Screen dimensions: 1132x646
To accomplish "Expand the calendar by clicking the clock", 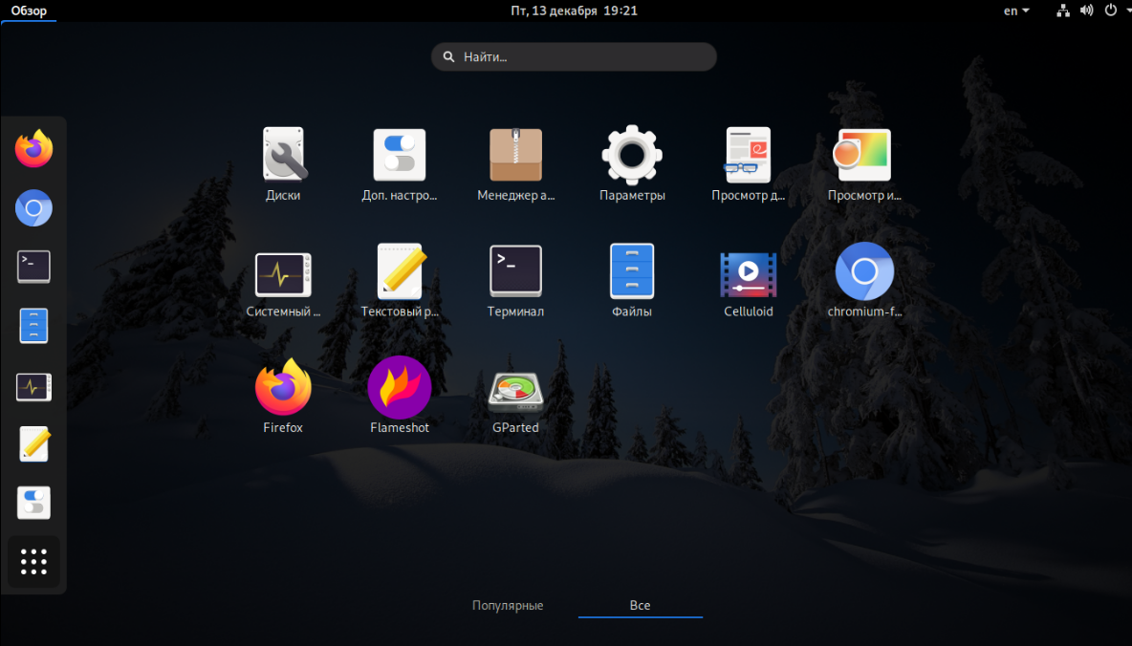I will [574, 11].
